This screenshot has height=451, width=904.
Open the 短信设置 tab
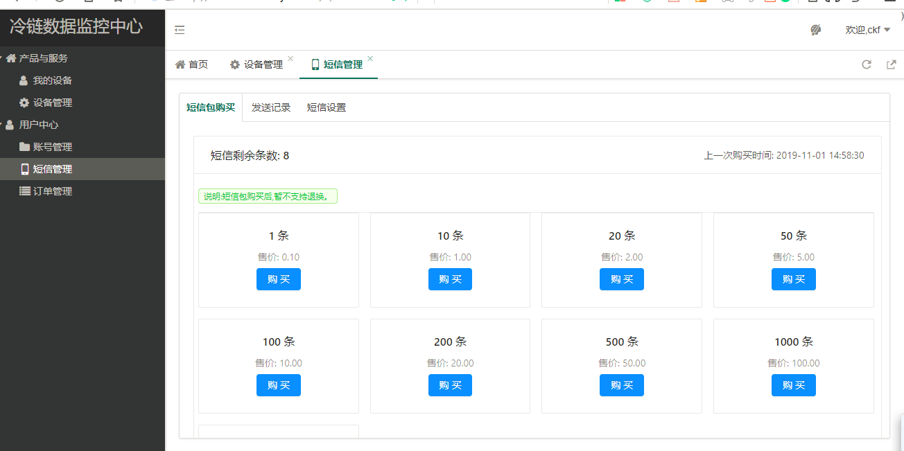[327, 107]
